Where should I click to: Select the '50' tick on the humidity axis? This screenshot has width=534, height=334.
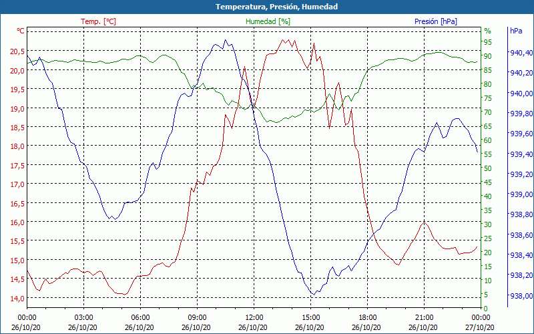[x=488, y=168]
